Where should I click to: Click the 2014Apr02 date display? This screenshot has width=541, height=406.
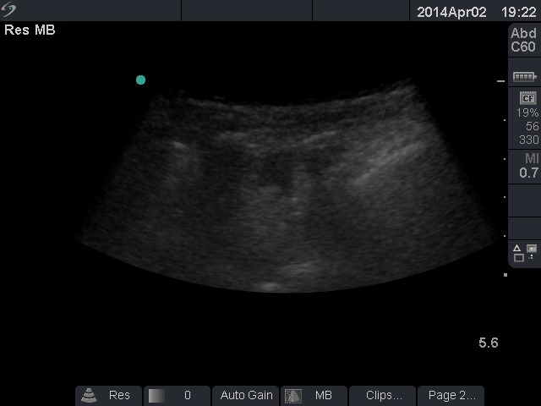click(x=451, y=13)
